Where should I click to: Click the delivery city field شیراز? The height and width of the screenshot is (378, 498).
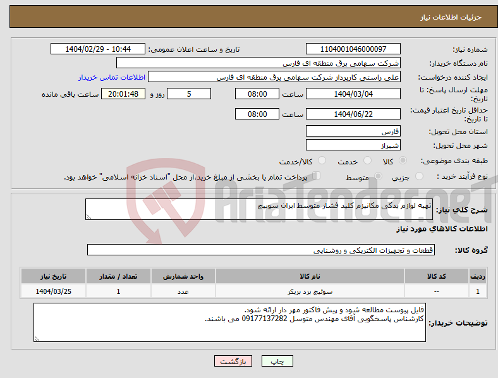[x=353, y=145]
